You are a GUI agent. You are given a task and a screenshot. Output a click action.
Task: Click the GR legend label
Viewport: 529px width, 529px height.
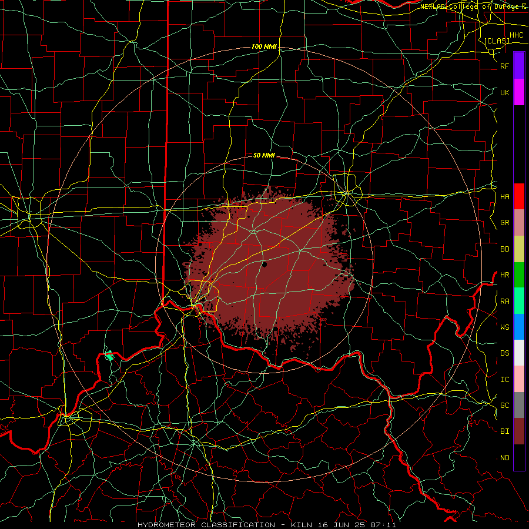point(504,223)
